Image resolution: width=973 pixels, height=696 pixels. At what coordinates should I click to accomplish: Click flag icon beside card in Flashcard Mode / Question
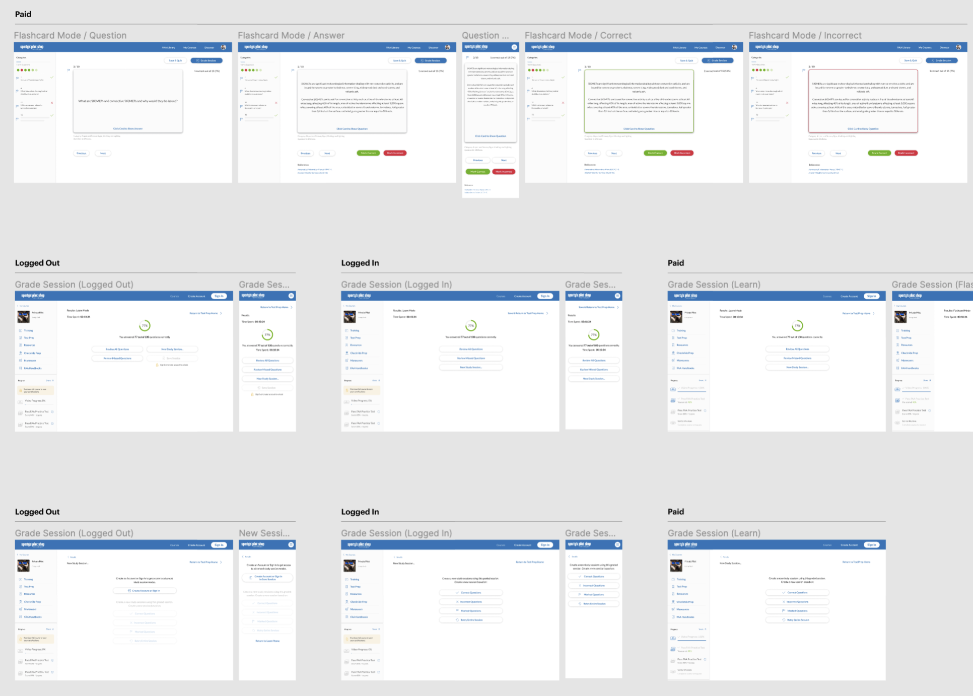click(68, 70)
